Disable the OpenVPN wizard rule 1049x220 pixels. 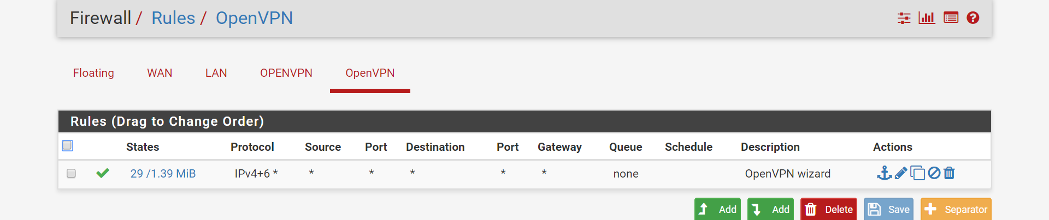(x=934, y=173)
